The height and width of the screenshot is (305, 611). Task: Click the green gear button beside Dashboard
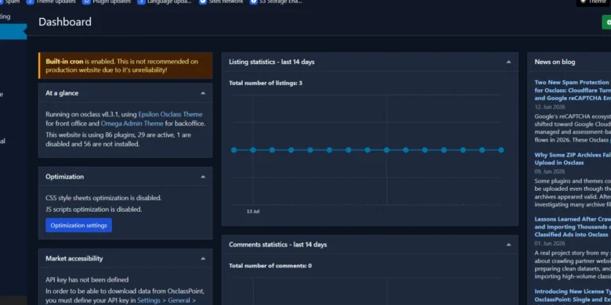click(x=607, y=23)
